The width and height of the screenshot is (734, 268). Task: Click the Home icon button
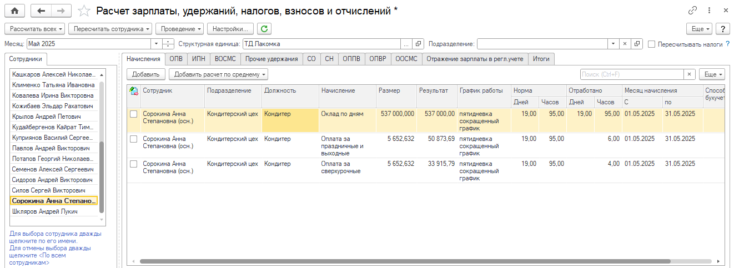15,11
